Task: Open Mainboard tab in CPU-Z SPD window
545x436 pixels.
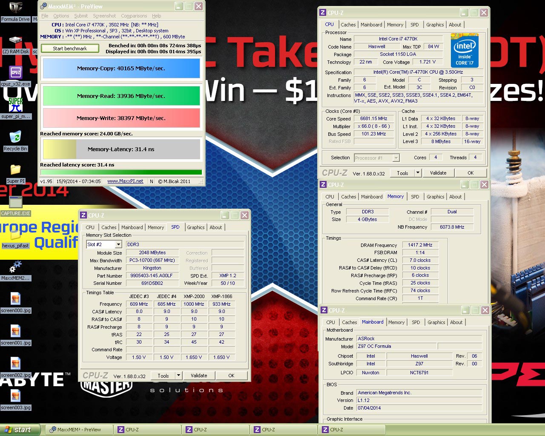Action: [132, 227]
